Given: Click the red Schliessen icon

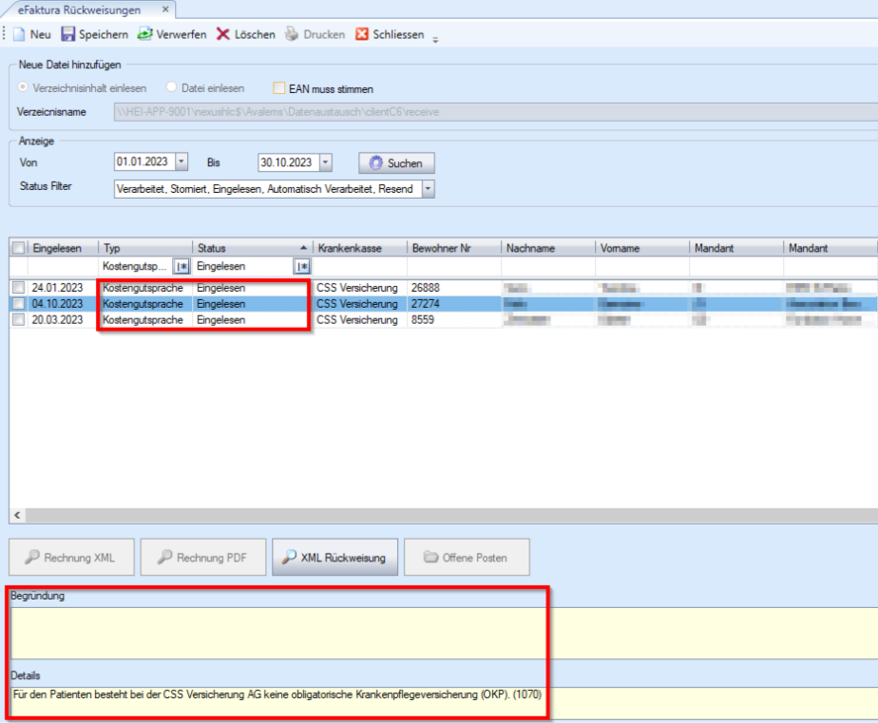Looking at the screenshot, I should click(x=362, y=35).
